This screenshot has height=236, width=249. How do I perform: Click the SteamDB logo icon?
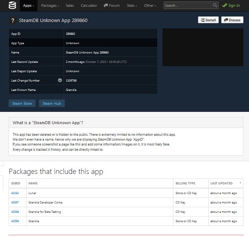click(12, 5)
